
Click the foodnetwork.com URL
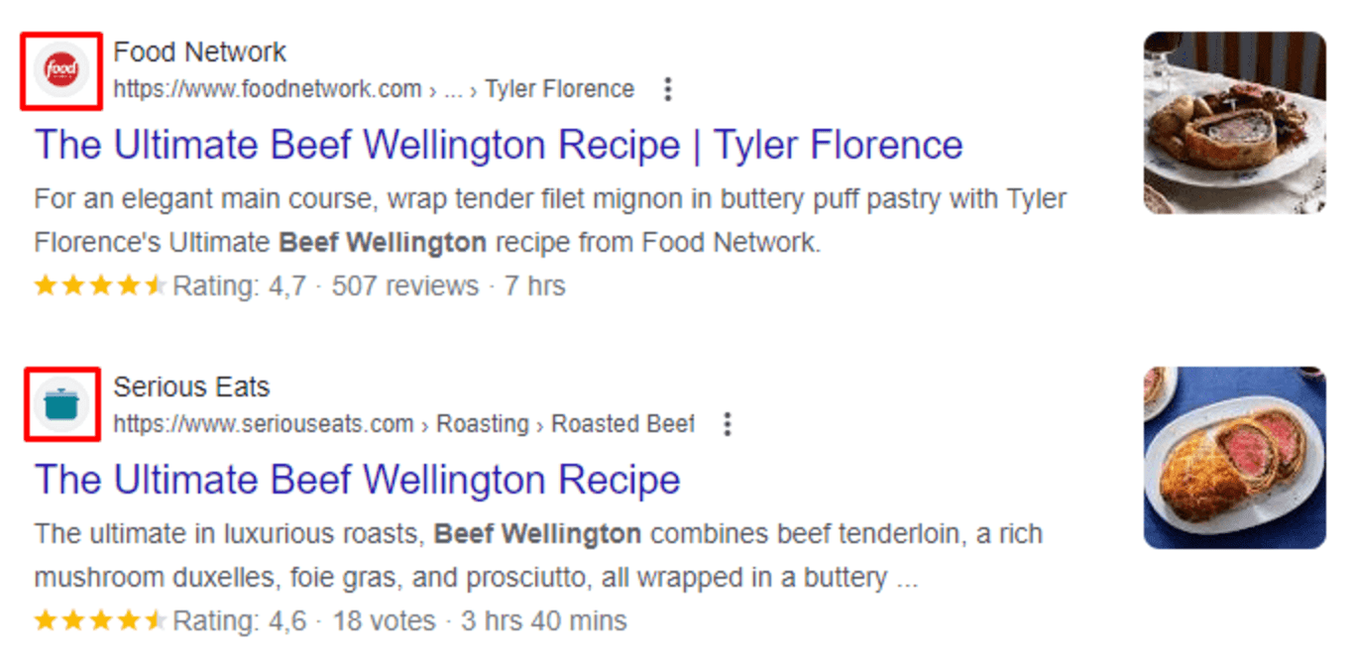pos(268,89)
